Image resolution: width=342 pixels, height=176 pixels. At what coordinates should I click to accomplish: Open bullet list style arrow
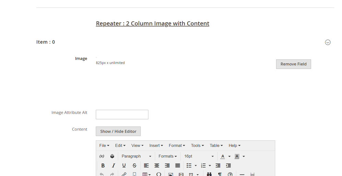point(196,165)
